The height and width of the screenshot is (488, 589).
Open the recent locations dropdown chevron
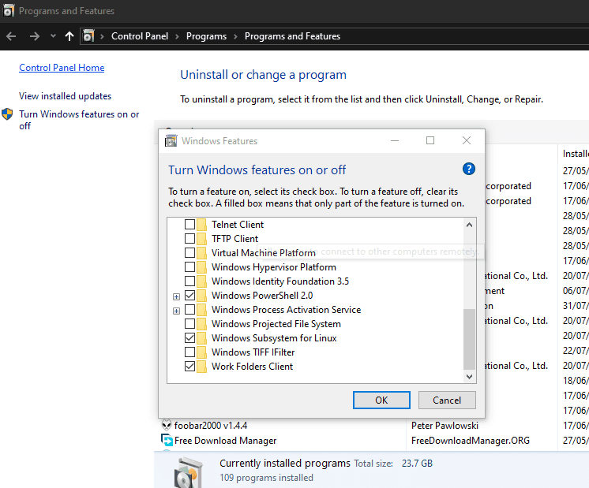coord(53,36)
